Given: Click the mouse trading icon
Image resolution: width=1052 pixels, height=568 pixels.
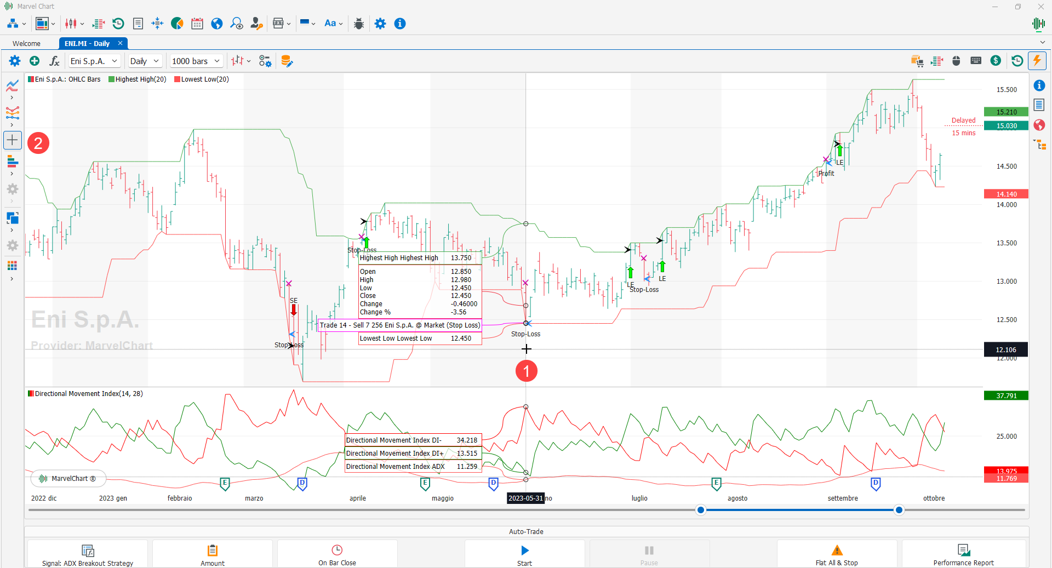Looking at the screenshot, I should [x=956, y=61].
